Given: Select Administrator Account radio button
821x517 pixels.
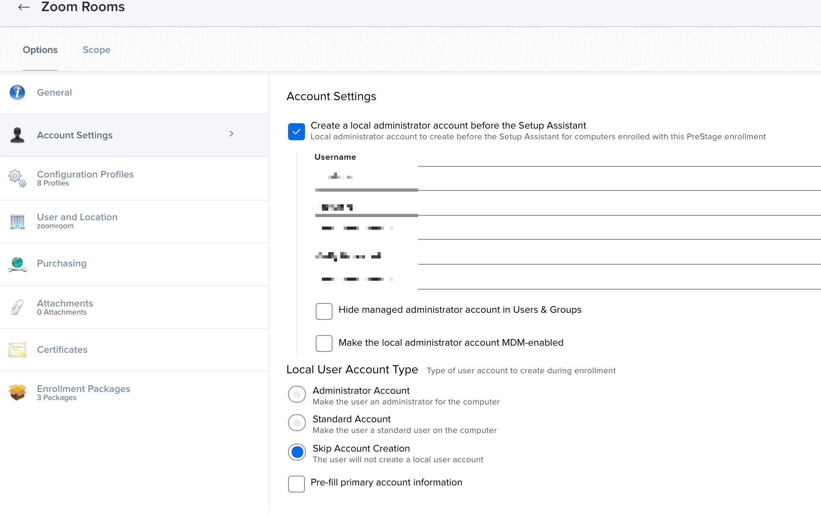Looking at the screenshot, I should click(x=297, y=394).
